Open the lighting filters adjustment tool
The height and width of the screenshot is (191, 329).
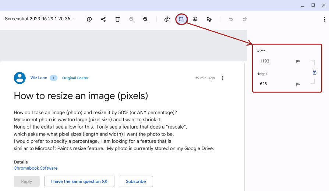click(x=195, y=19)
